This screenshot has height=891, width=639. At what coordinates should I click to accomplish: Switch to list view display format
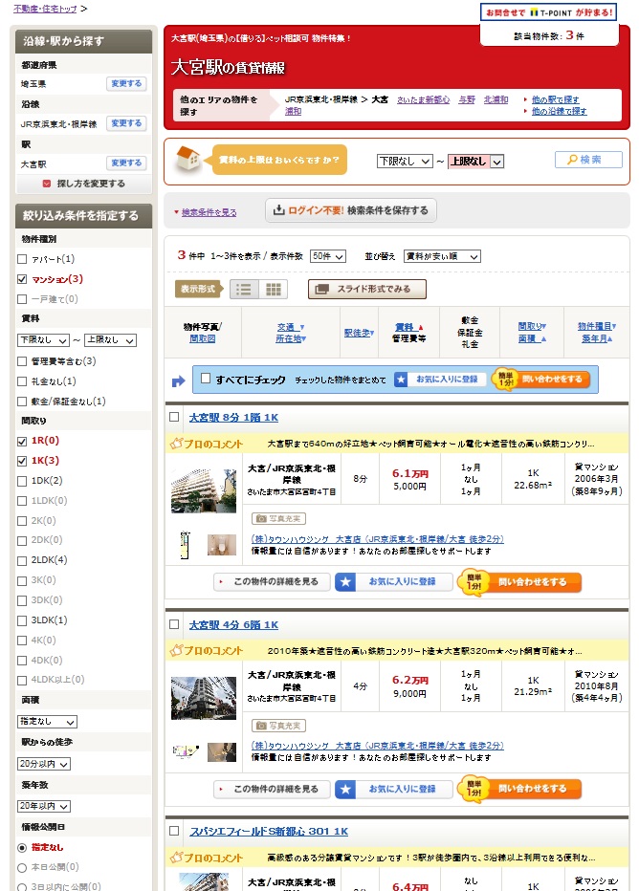244,290
